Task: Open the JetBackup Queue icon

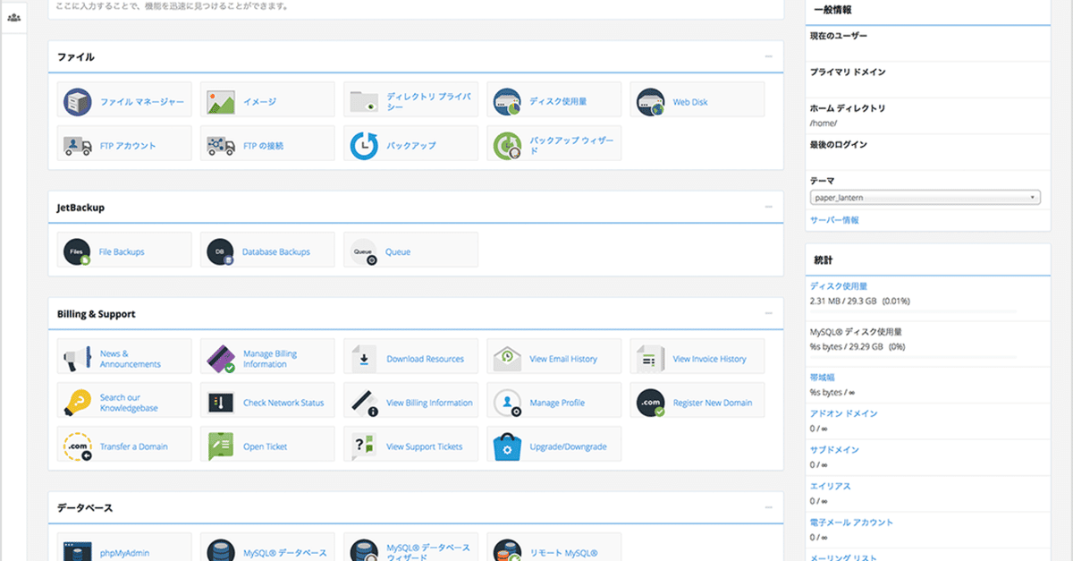Action: 364,251
